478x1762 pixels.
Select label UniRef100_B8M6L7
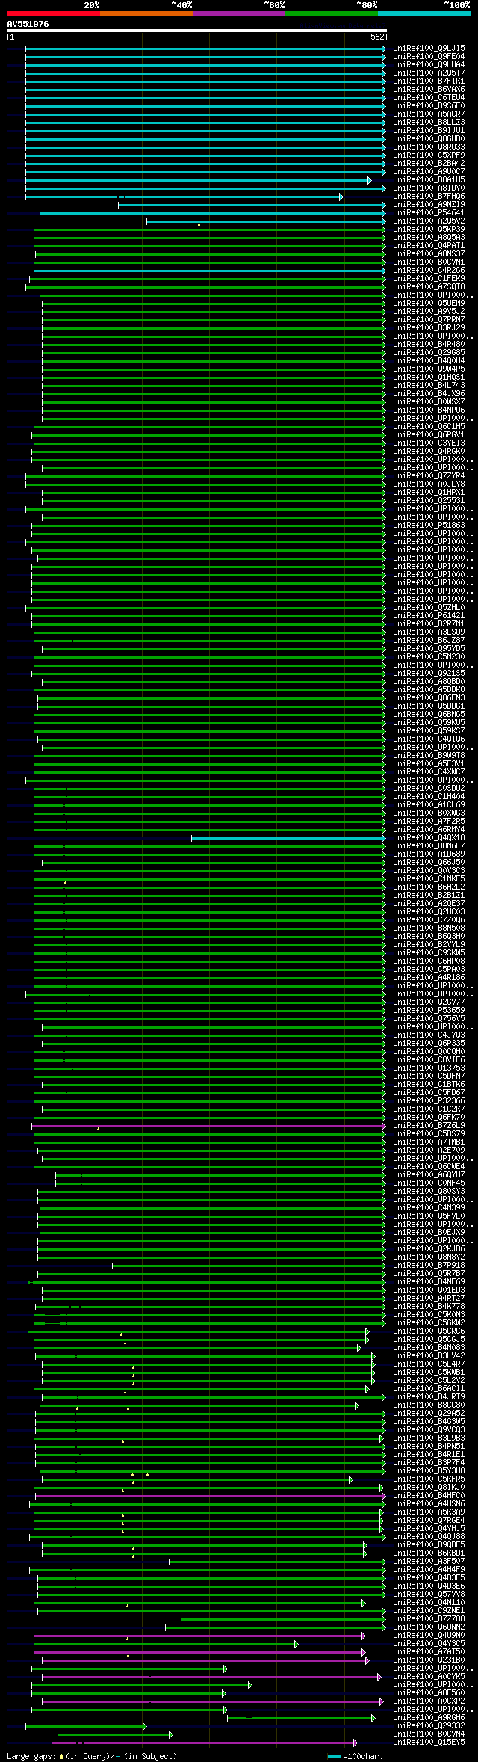pos(429,846)
